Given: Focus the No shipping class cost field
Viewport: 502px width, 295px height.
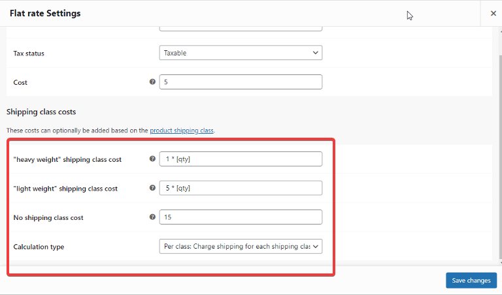Looking at the screenshot, I should (241, 217).
